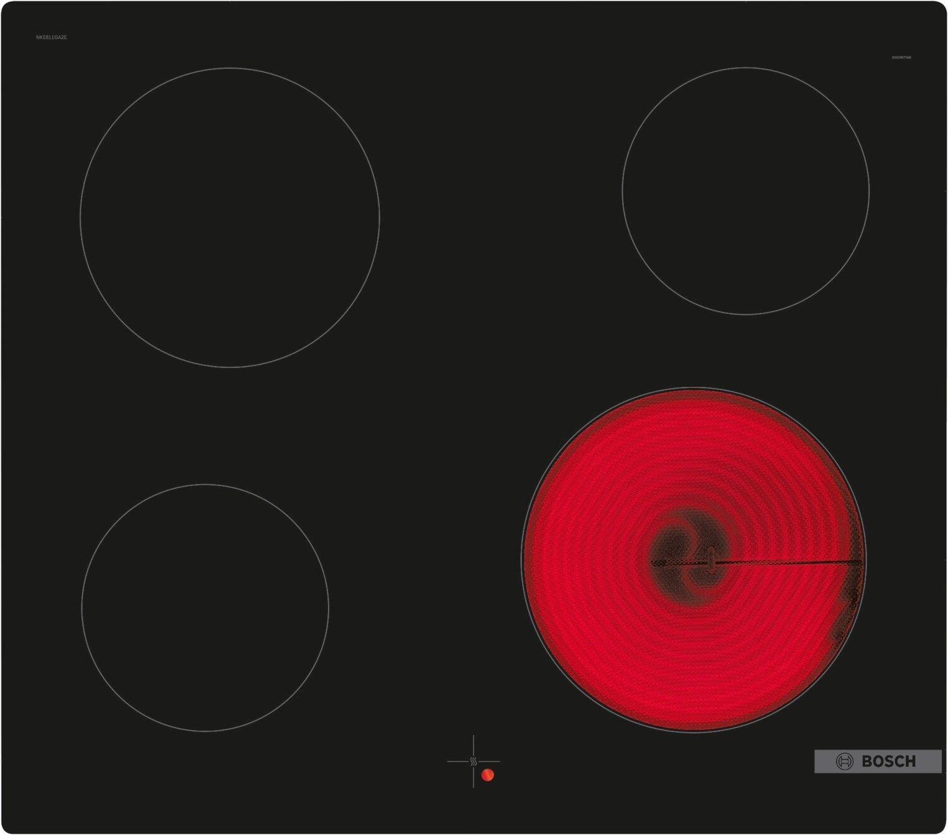Click the NKE611GA2E model number label
This screenshot has width=948, height=835.
pyautogui.click(x=51, y=38)
